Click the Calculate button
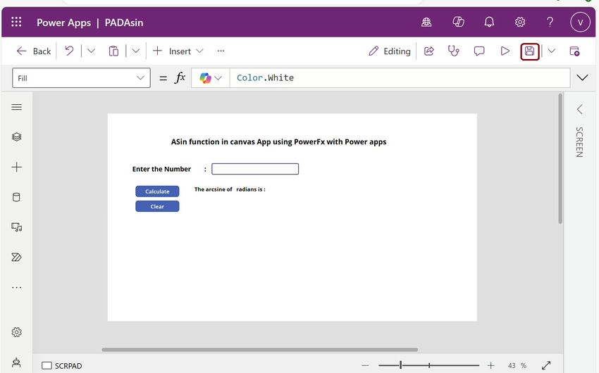Image resolution: width=599 pixels, height=373 pixels. [157, 191]
